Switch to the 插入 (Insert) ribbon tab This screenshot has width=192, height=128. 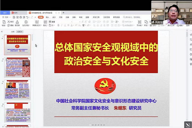[47, 17]
